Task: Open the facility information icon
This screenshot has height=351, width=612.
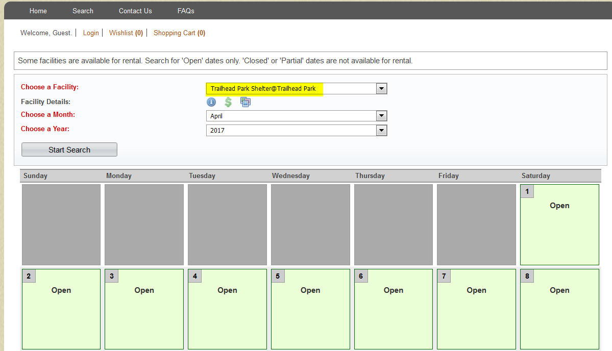Action: pyautogui.click(x=211, y=102)
